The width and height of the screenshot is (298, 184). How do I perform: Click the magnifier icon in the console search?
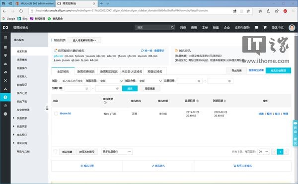click(172, 27)
